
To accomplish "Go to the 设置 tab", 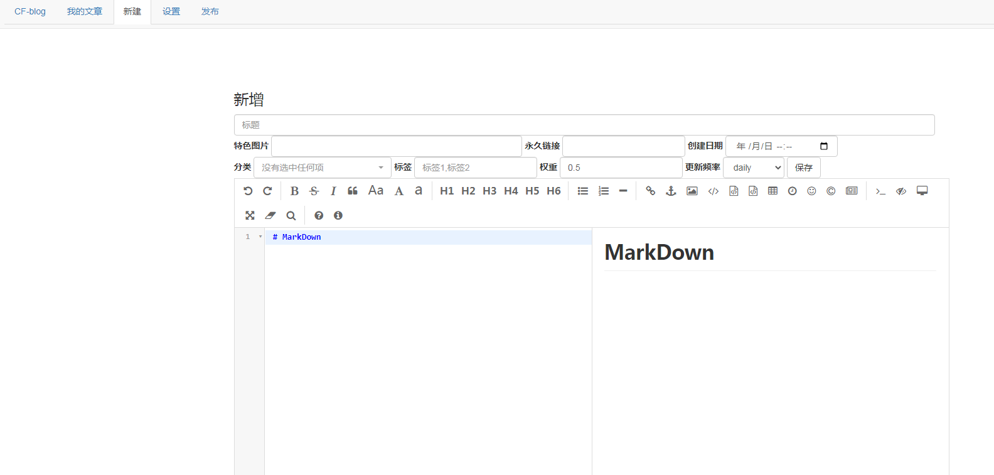I will (171, 11).
